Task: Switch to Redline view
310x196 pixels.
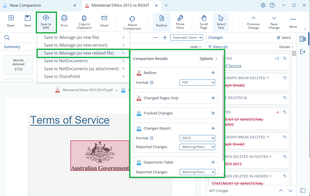Action: click(x=162, y=22)
